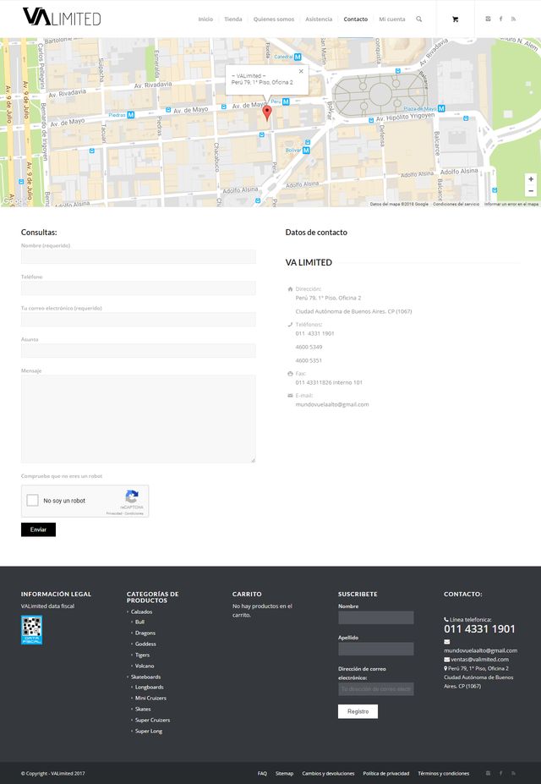Go to Inicio menu item
This screenshot has height=784, width=541.
point(205,19)
